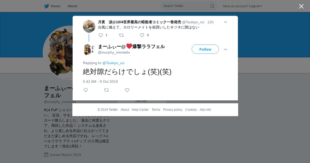Retweet the main tweet from murphy_mimietto
310x163 pixels.
point(106,90)
